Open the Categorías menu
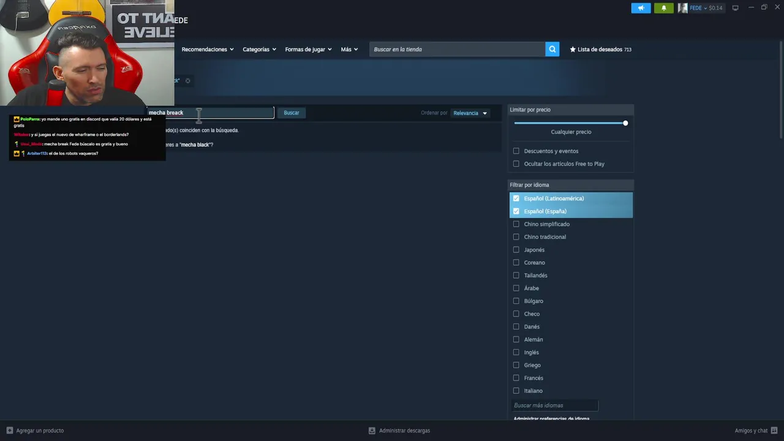This screenshot has height=441, width=784. click(259, 50)
